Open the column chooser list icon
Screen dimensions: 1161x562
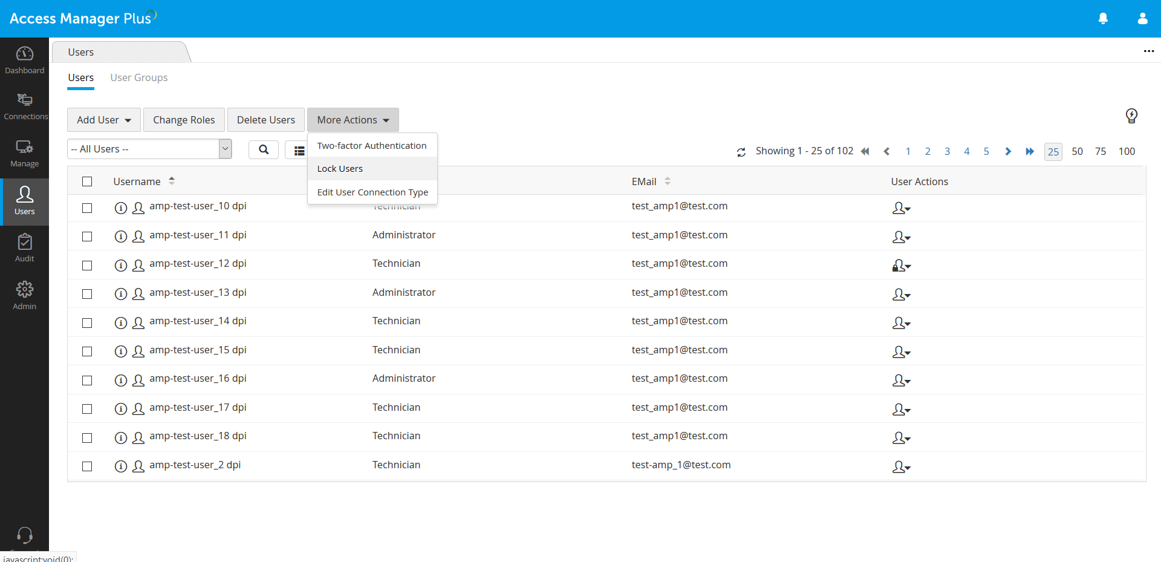pyautogui.click(x=299, y=151)
